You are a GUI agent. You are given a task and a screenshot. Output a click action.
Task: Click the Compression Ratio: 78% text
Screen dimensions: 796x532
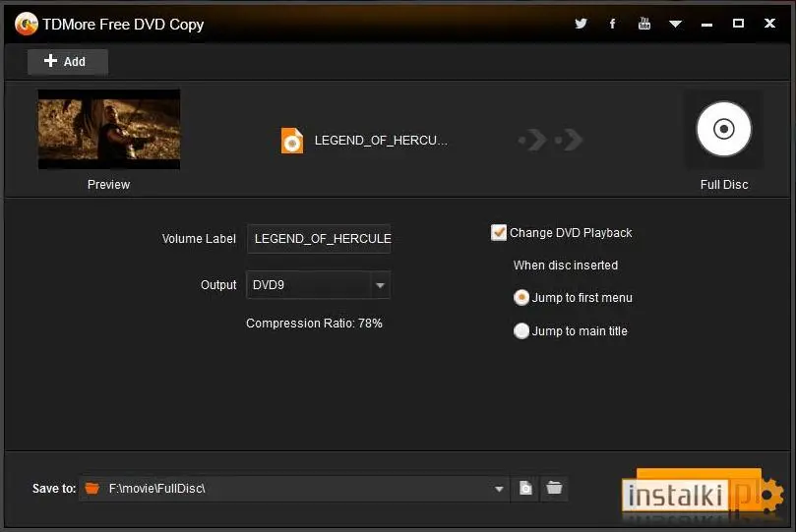tap(314, 324)
